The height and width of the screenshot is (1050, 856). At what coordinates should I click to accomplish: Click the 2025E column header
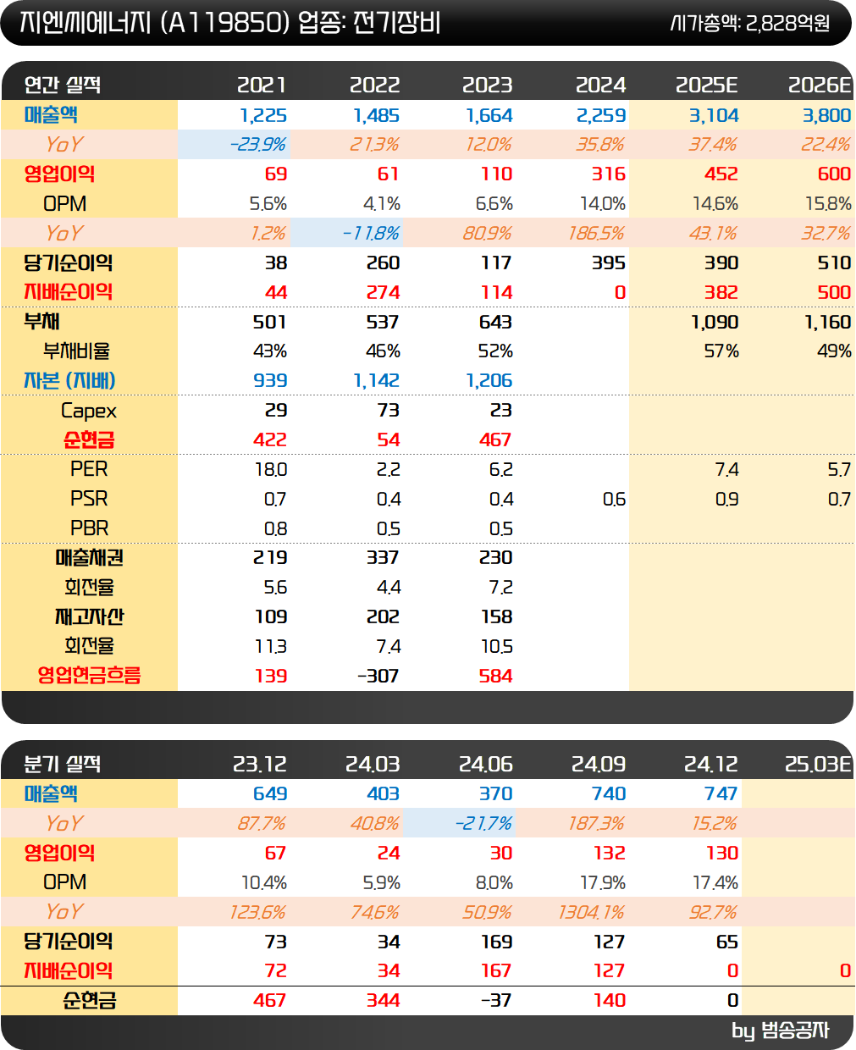tap(707, 85)
